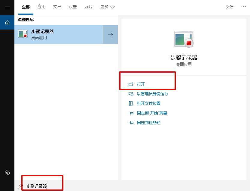This screenshot has width=250, height=191.
Task: Click 打开 to launch the app
Action: (141, 84)
